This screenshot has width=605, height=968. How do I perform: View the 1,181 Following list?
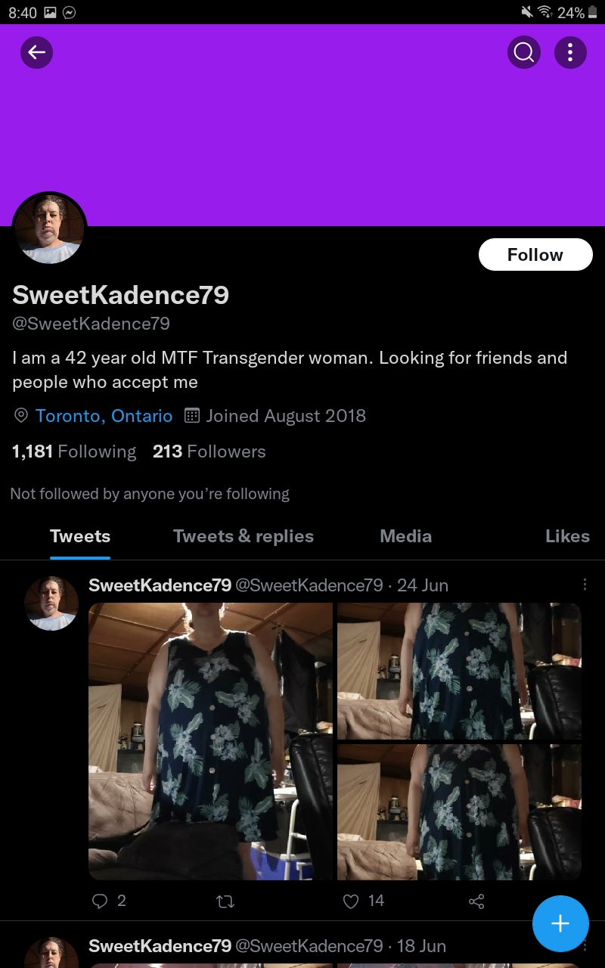[74, 451]
